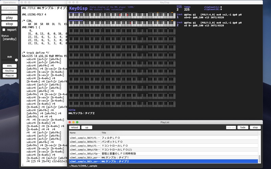Screen dimensions: 271x169
Task: Maximize the PlayList window with the green button
Action: (77, 122)
